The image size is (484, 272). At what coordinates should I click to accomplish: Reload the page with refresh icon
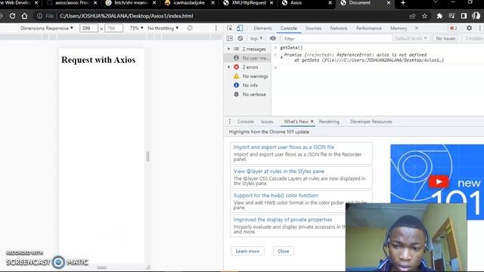click(x=12, y=16)
